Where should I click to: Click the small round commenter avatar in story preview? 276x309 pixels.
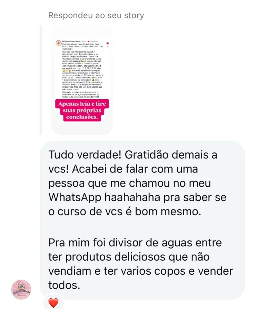[x=58, y=43]
